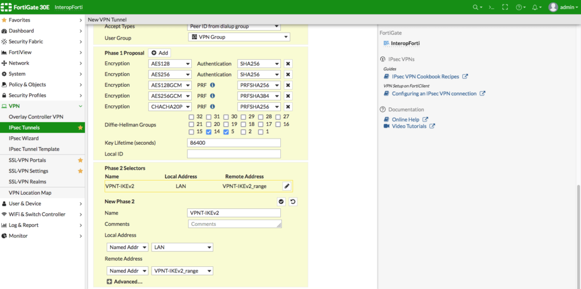Click the FortiGate 30E logo
This screenshot has height=289, width=581.
click(x=26, y=7)
